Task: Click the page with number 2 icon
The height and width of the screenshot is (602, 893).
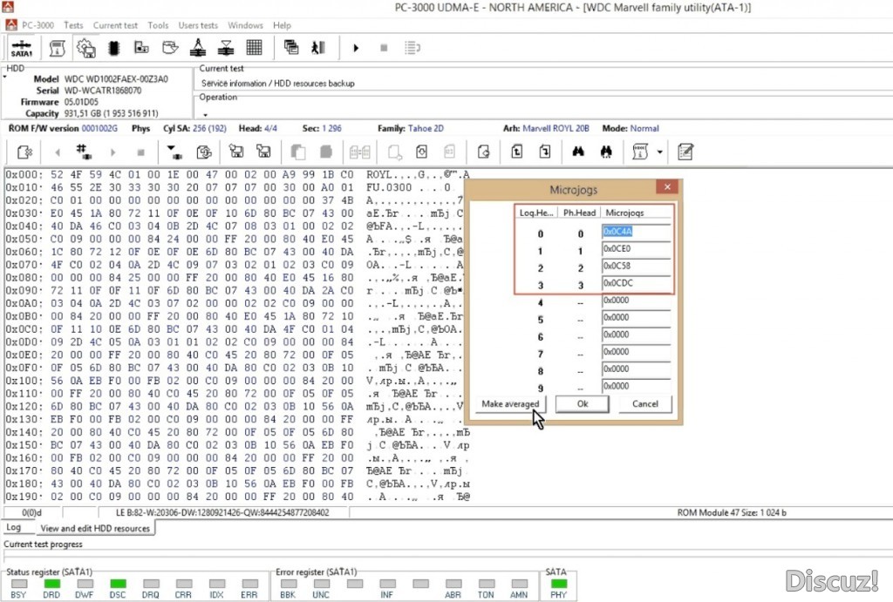Action: click(544, 152)
